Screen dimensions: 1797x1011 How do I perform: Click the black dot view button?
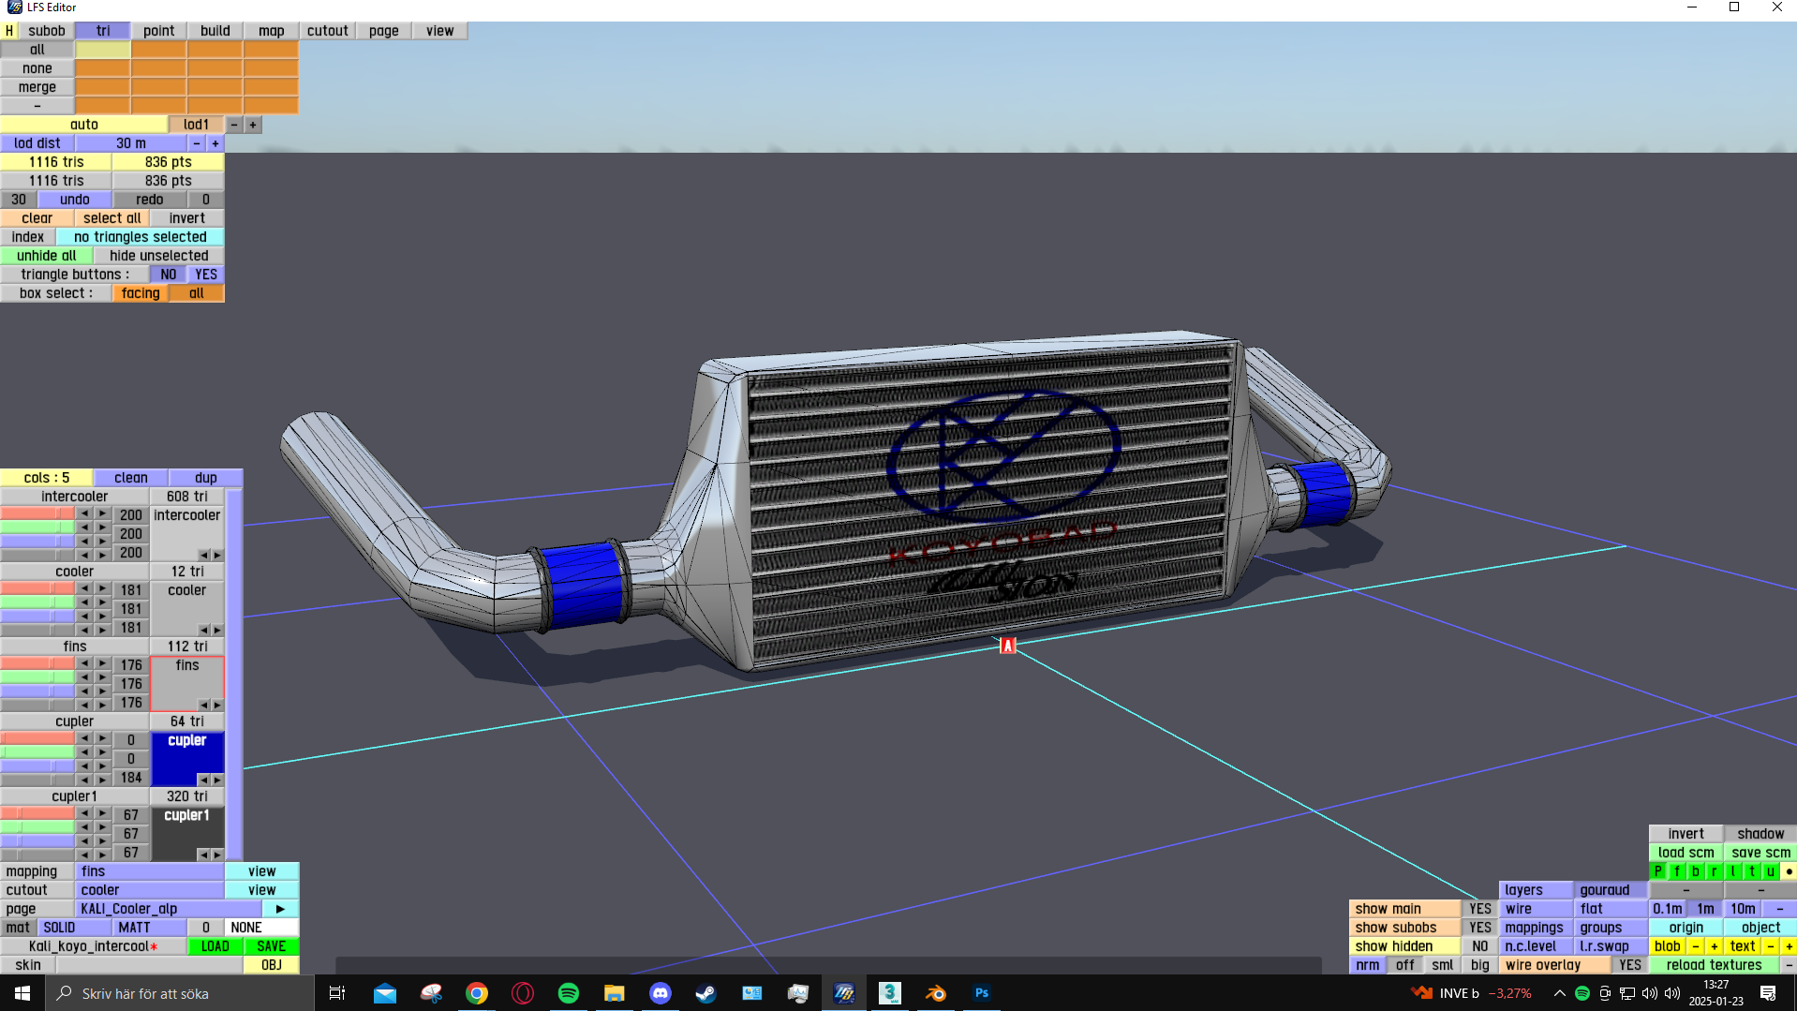(1789, 871)
